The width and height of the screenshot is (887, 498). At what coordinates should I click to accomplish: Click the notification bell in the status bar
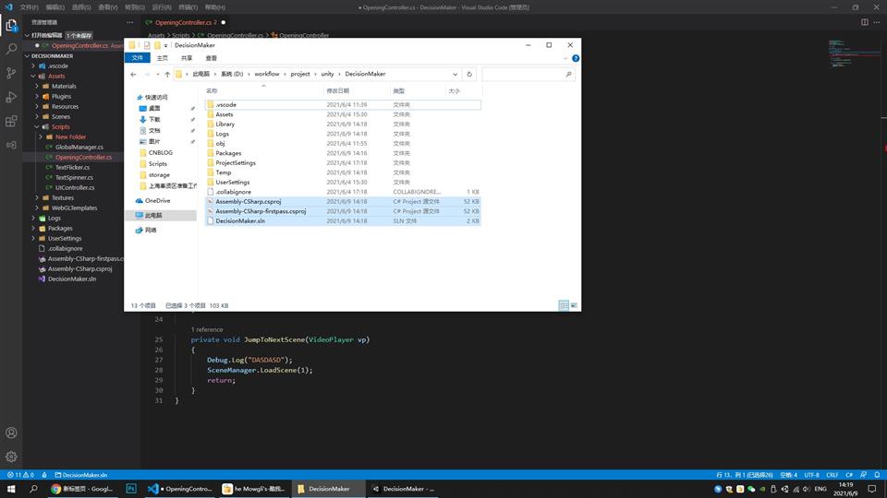click(877, 475)
